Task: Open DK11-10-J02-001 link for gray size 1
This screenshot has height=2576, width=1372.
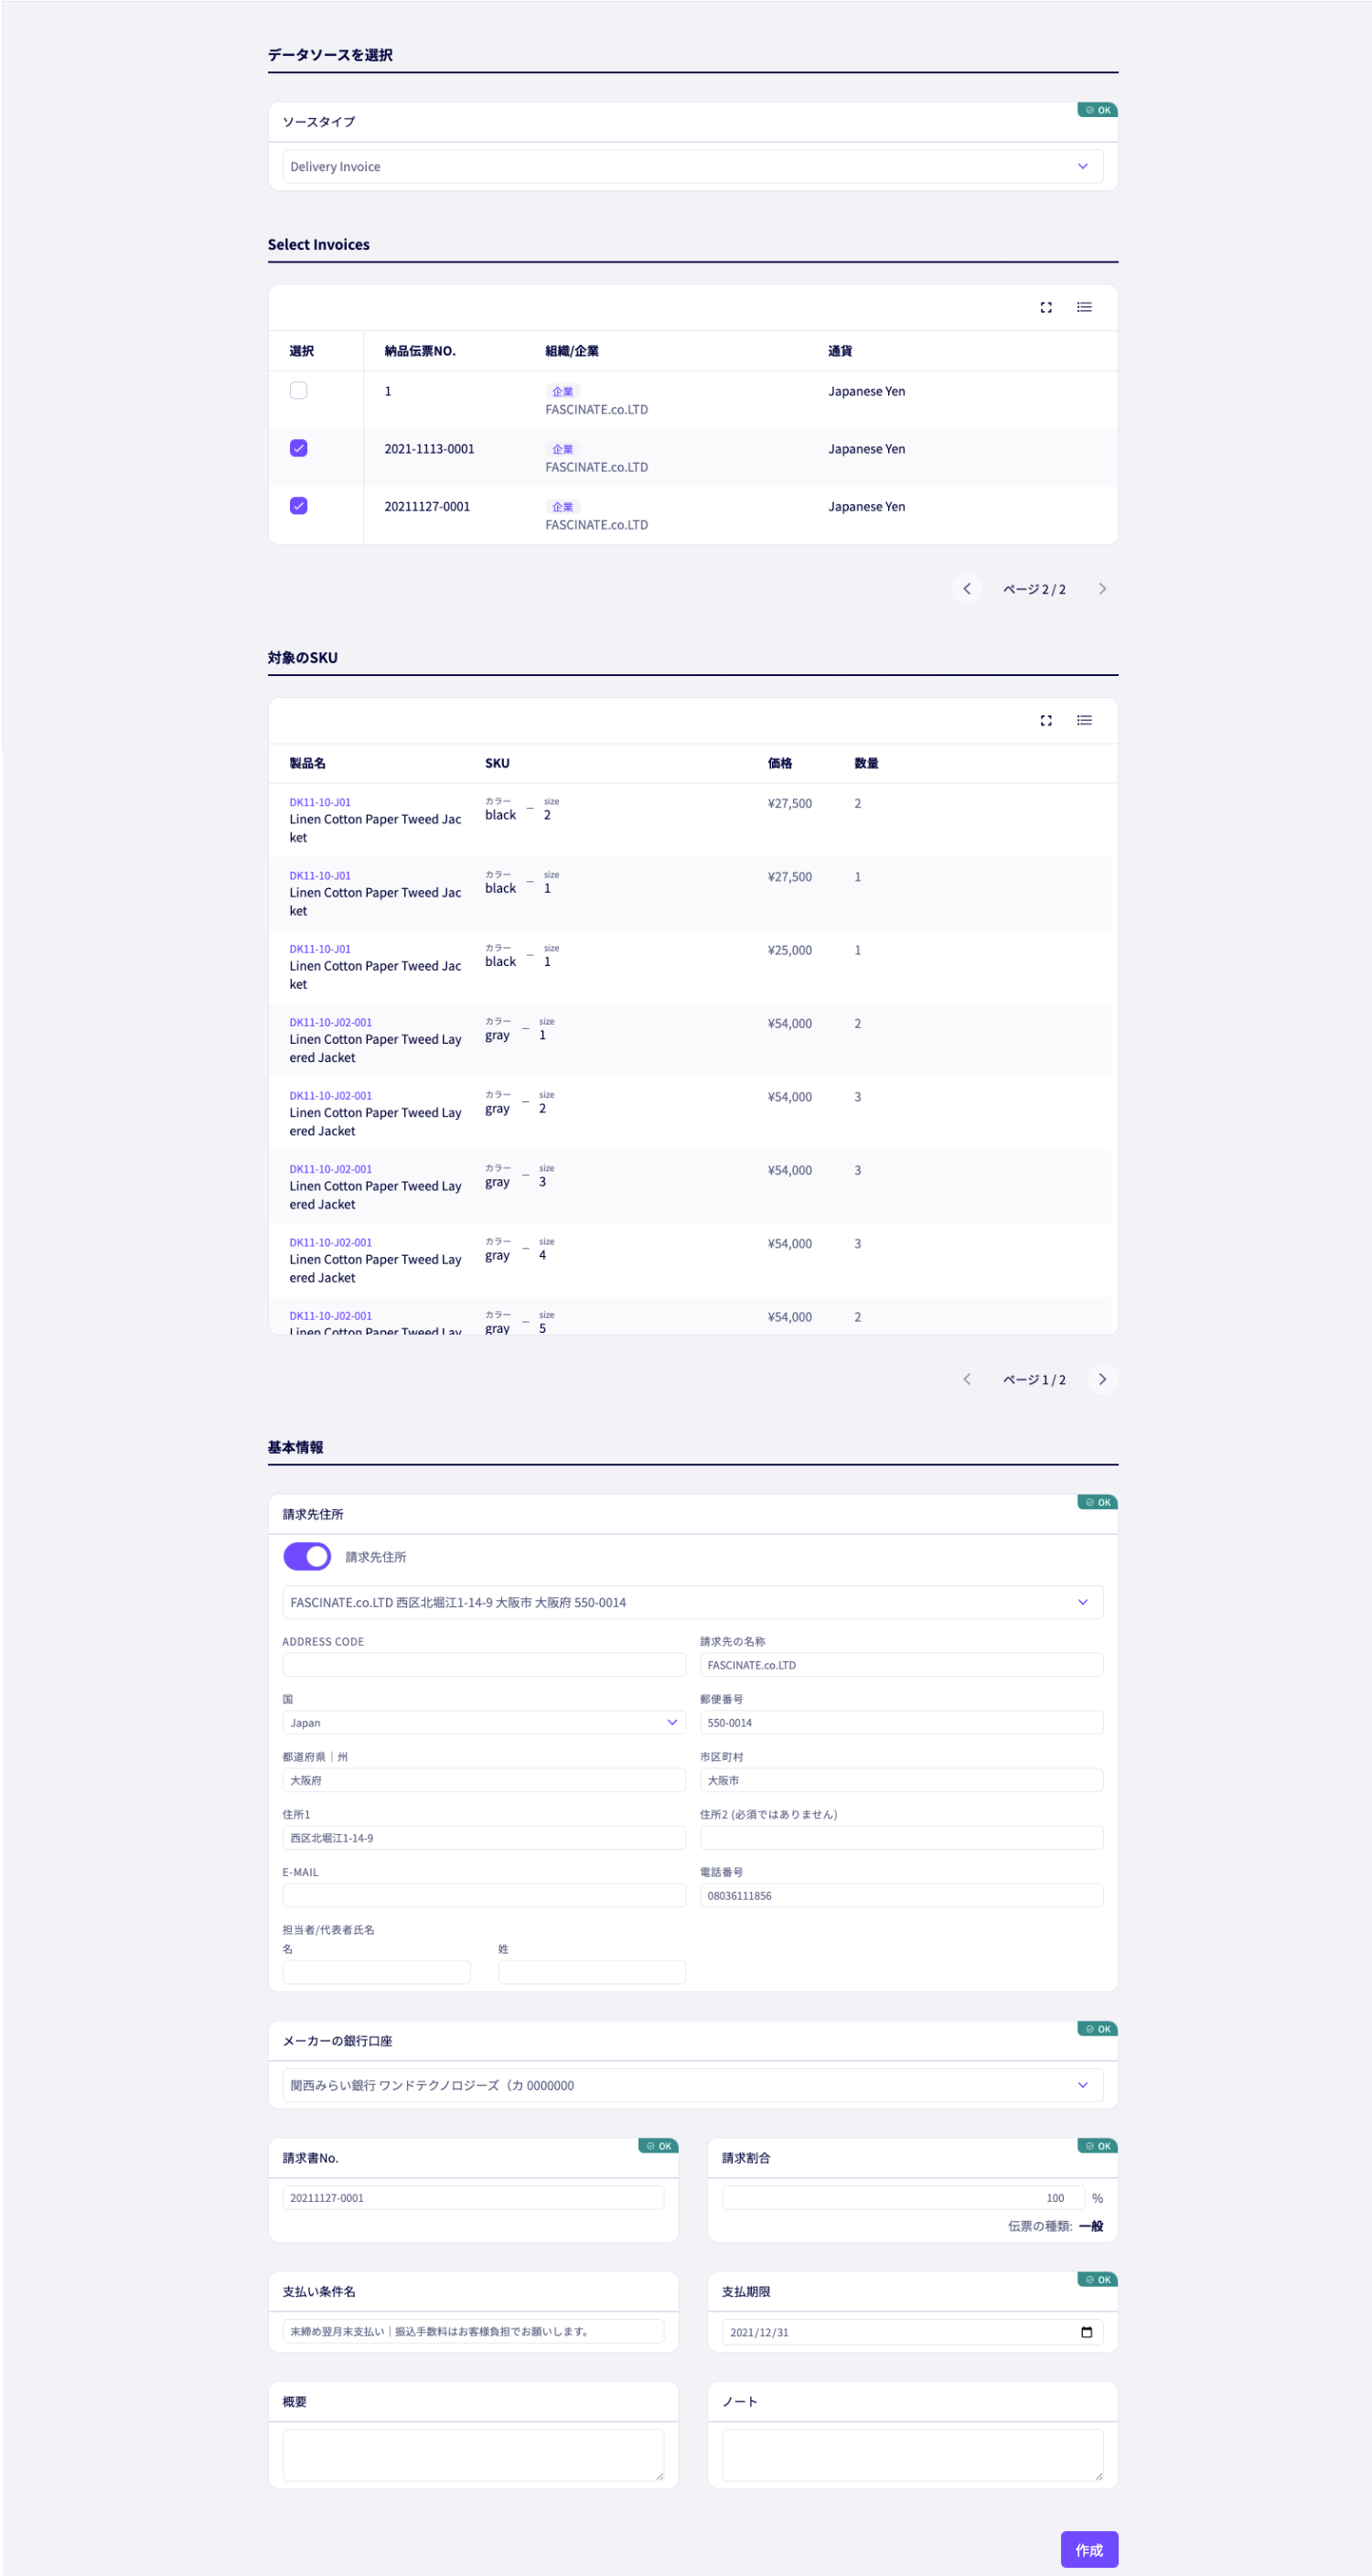Action: coord(330,1022)
